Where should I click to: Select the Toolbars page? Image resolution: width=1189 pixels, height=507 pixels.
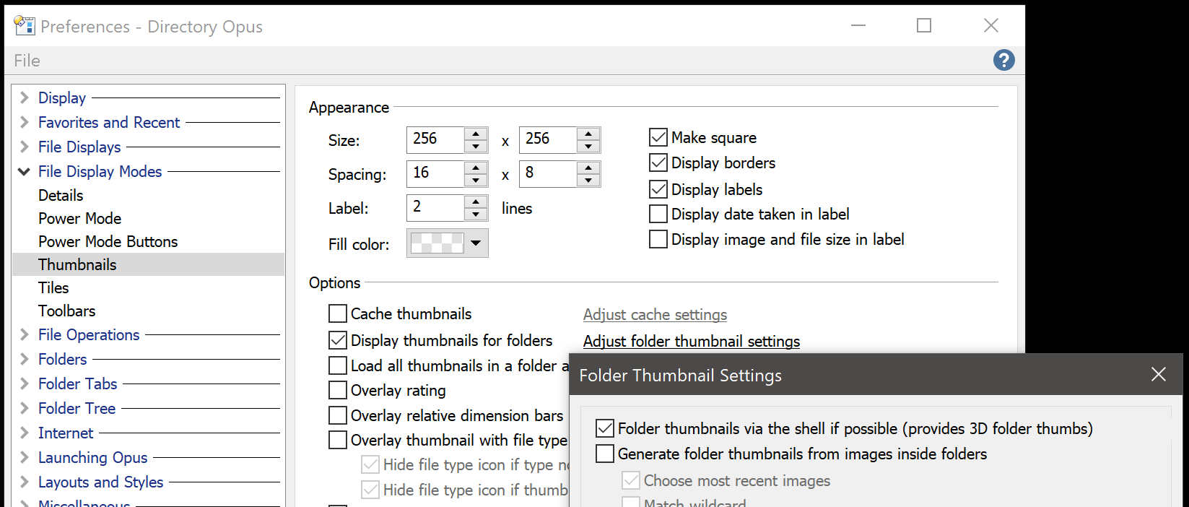66,311
